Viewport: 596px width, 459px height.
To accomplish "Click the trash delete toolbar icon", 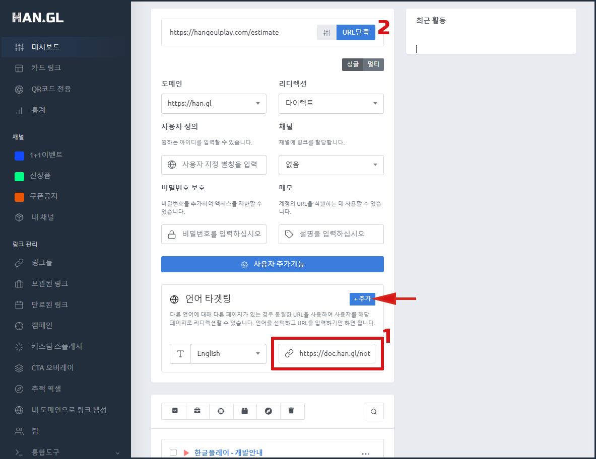I will (291, 411).
